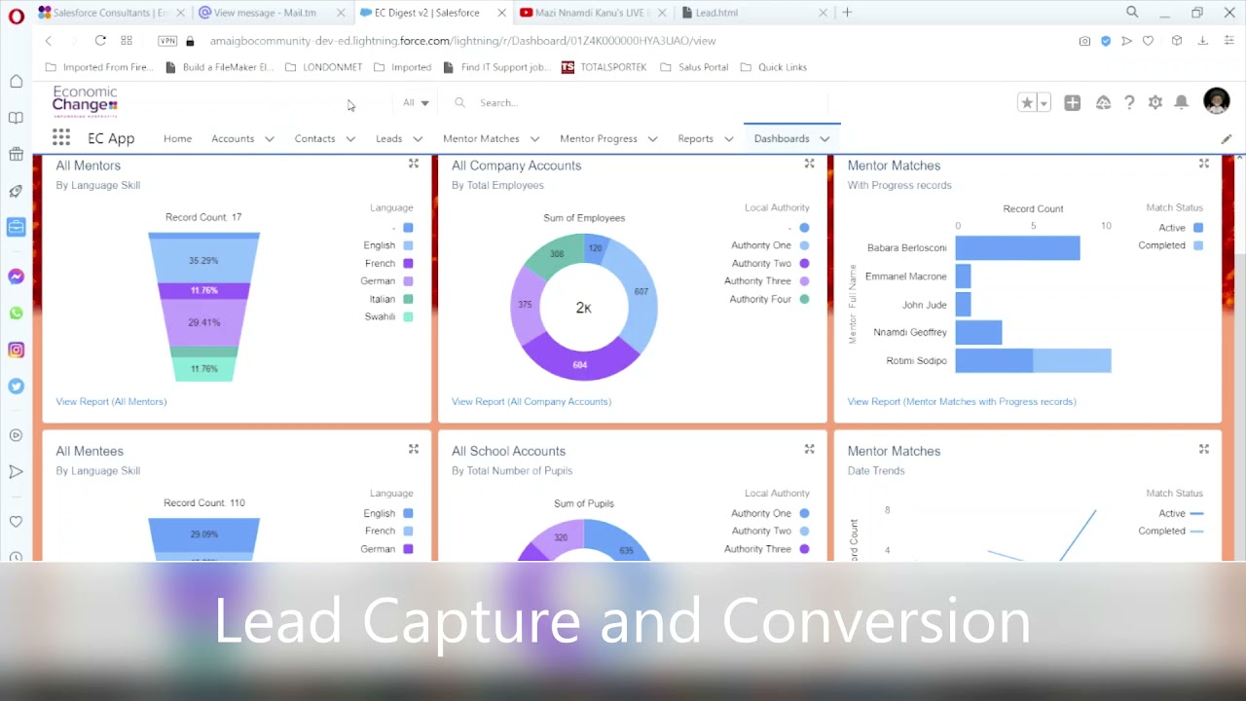1246x701 pixels.
Task: Click View Report (All Company Accounts) link
Action: point(531,401)
